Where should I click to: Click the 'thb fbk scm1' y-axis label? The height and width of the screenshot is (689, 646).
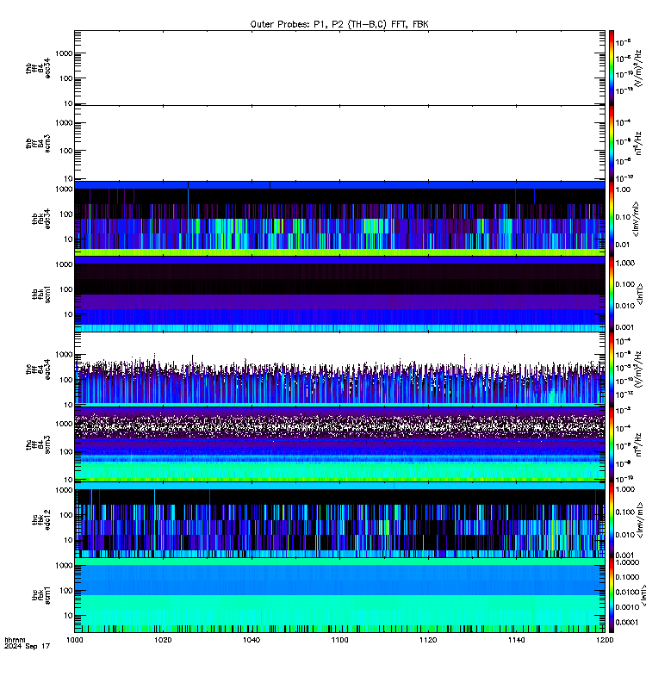[41, 294]
